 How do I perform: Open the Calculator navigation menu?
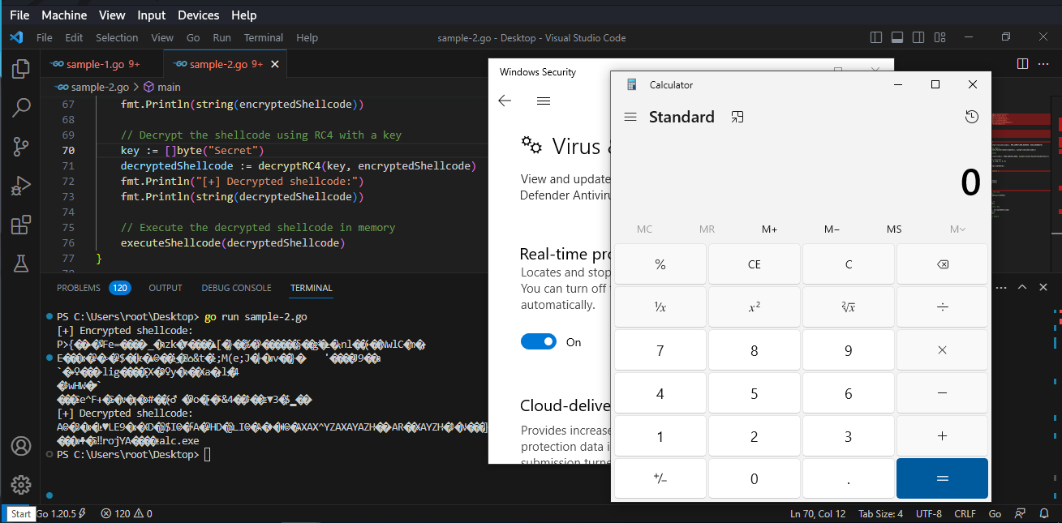pos(630,118)
